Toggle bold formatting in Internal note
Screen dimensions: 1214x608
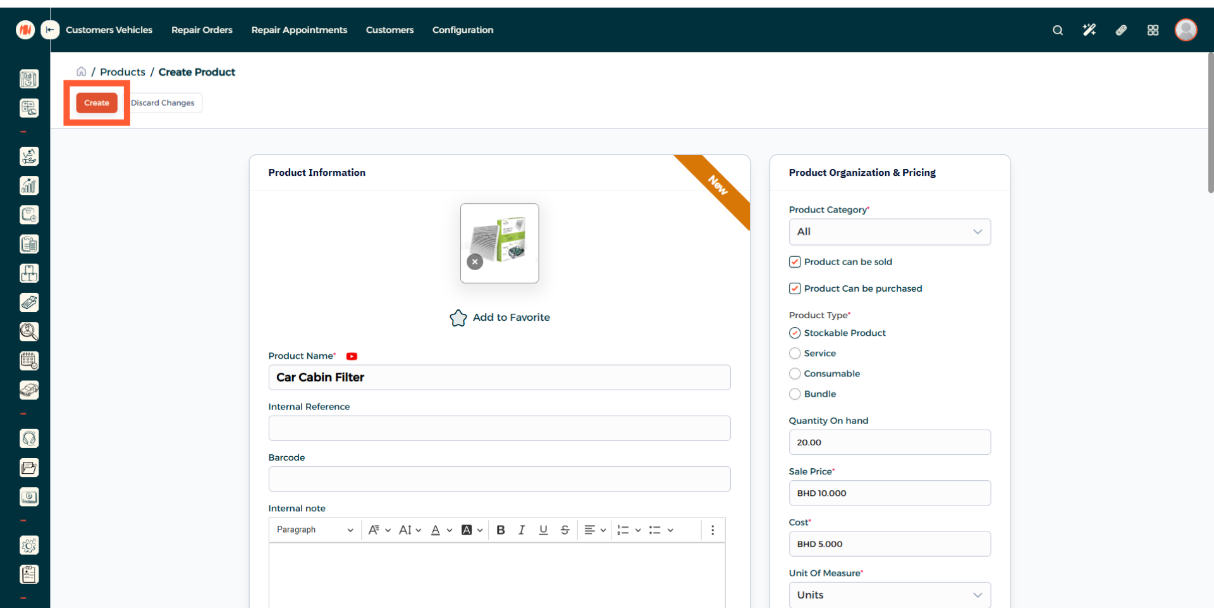(500, 530)
